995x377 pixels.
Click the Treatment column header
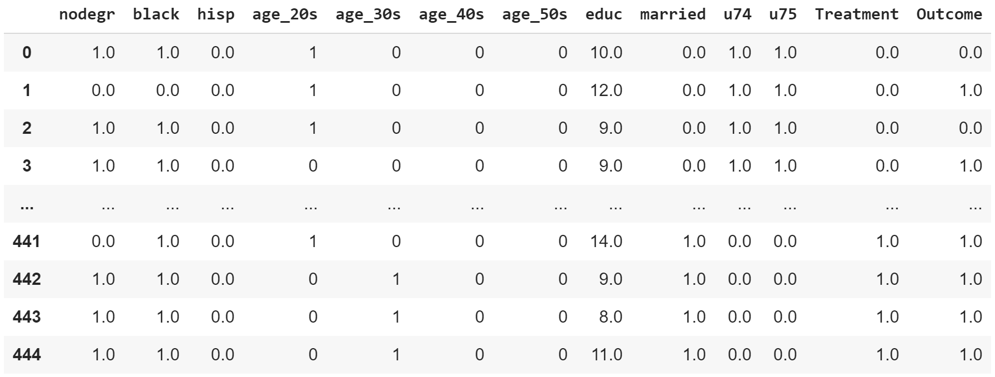857,14
